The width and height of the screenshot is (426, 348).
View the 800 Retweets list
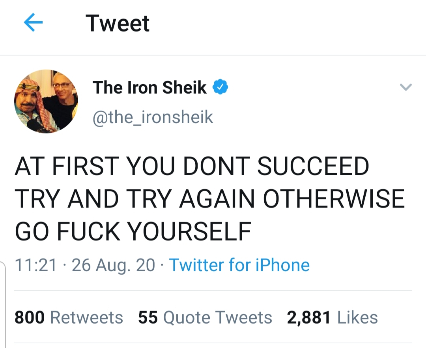69,318
